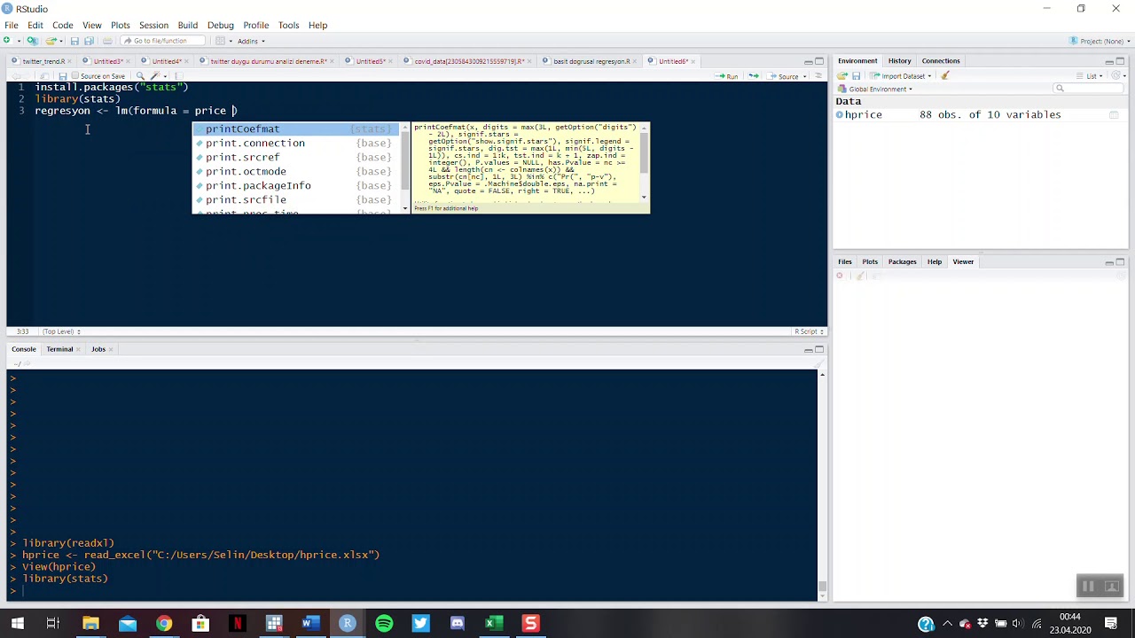Load workspace in Environment pane
The image size is (1135, 638).
[842, 76]
